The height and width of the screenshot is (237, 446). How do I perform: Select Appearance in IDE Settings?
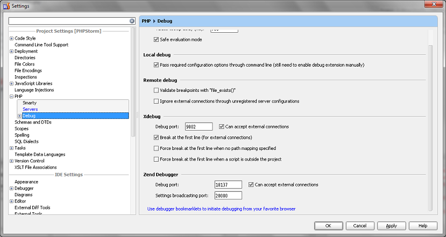coord(26,182)
